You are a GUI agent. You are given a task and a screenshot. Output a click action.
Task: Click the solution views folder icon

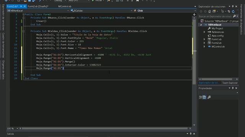[x=214, y=11]
